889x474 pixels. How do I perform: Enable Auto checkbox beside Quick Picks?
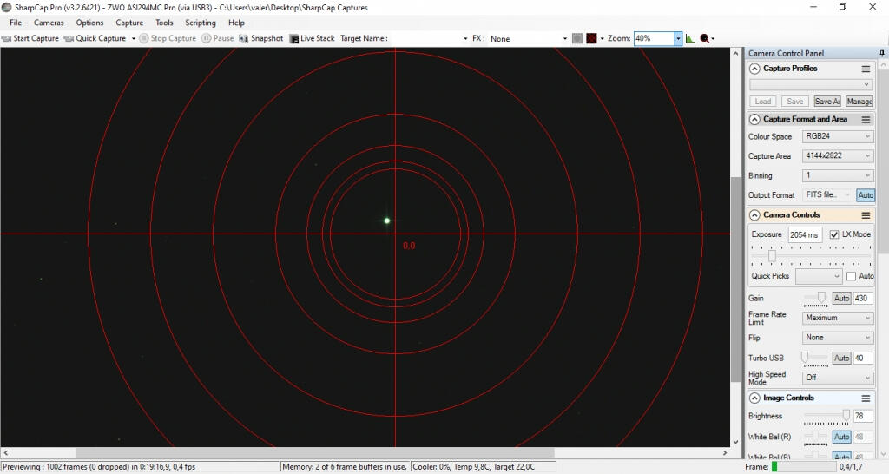pos(851,276)
